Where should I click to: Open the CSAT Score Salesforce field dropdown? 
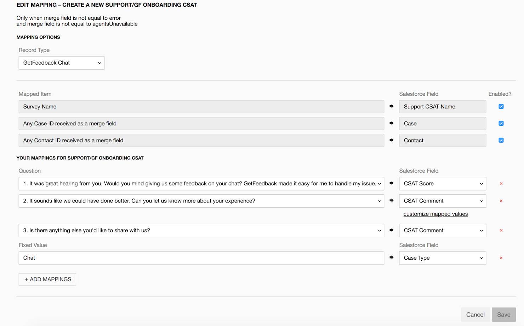(443, 184)
